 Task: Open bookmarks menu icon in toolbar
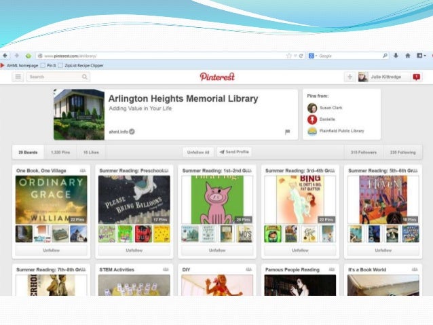pyautogui.click(x=421, y=56)
